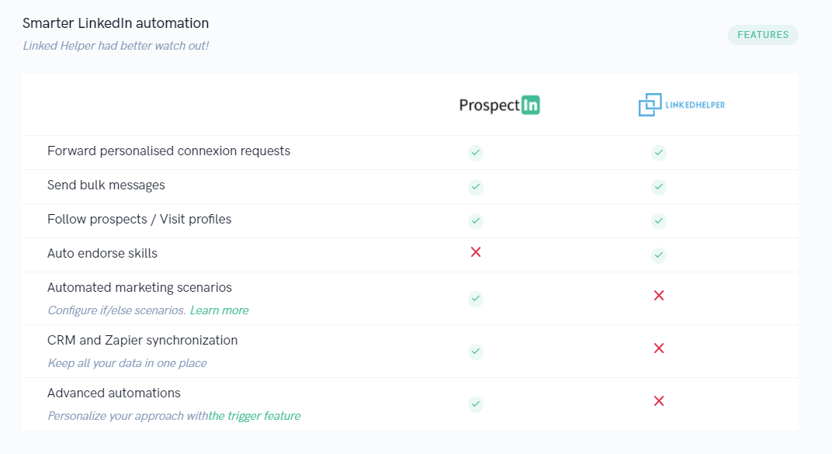The image size is (832, 454).
Task: Open the trigger feature link
Action: [x=254, y=416]
